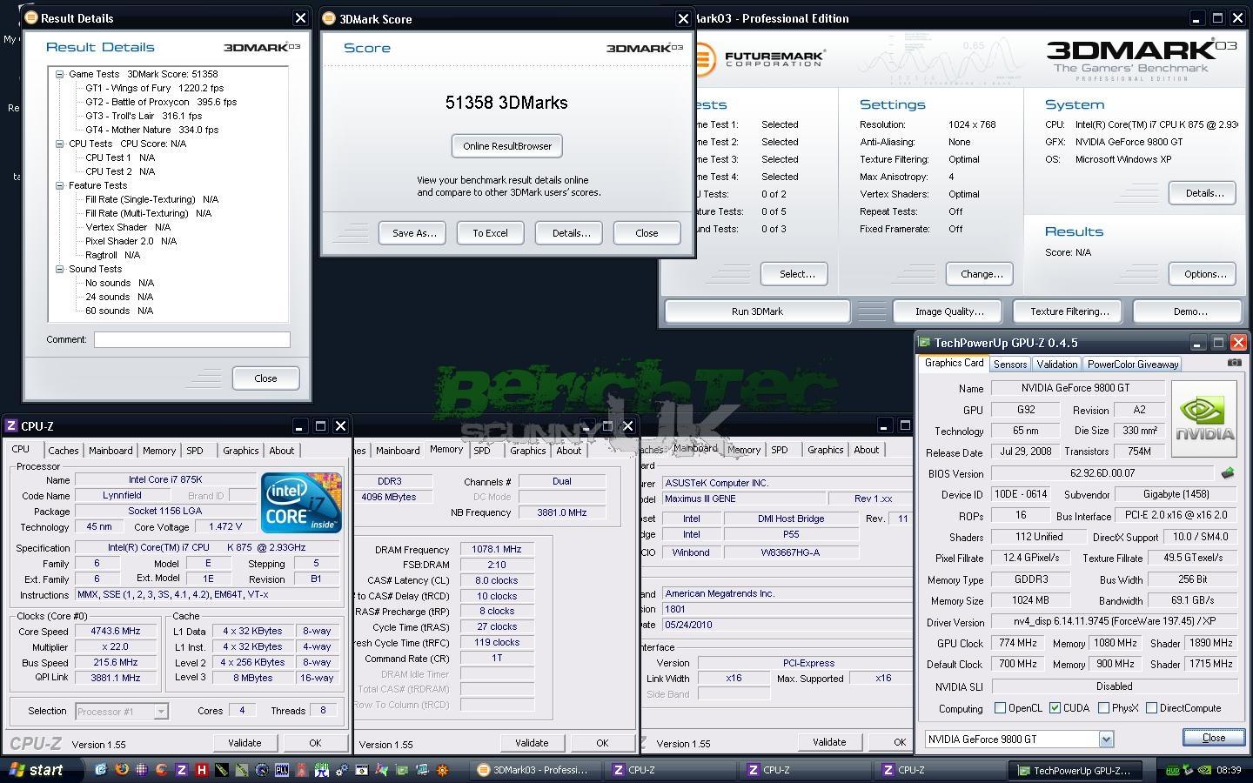This screenshot has height=783, width=1253.
Task: Click the To Excel button
Action: [x=490, y=233]
